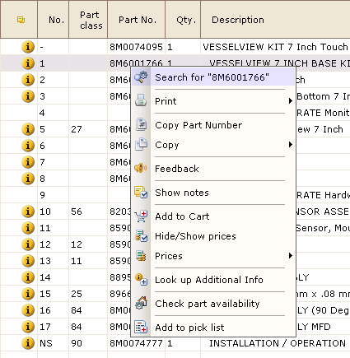Click the info icon for item 5
The width and height of the screenshot is (350, 358).
tap(28, 129)
